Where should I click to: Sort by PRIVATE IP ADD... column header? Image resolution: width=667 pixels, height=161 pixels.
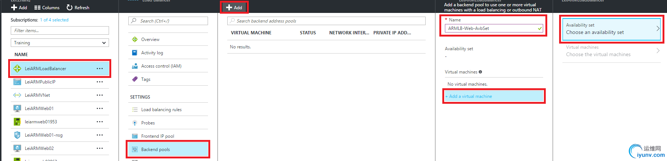(392, 33)
